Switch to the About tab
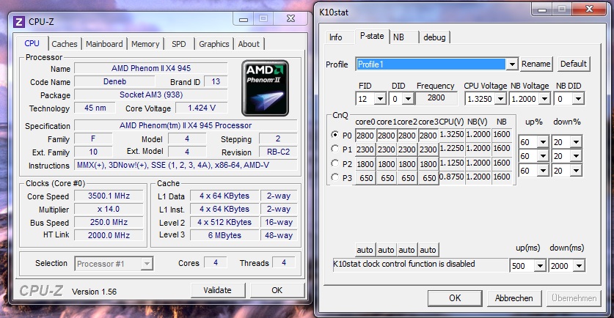This screenshot has width=614, height=318. [x=249, y=44]
